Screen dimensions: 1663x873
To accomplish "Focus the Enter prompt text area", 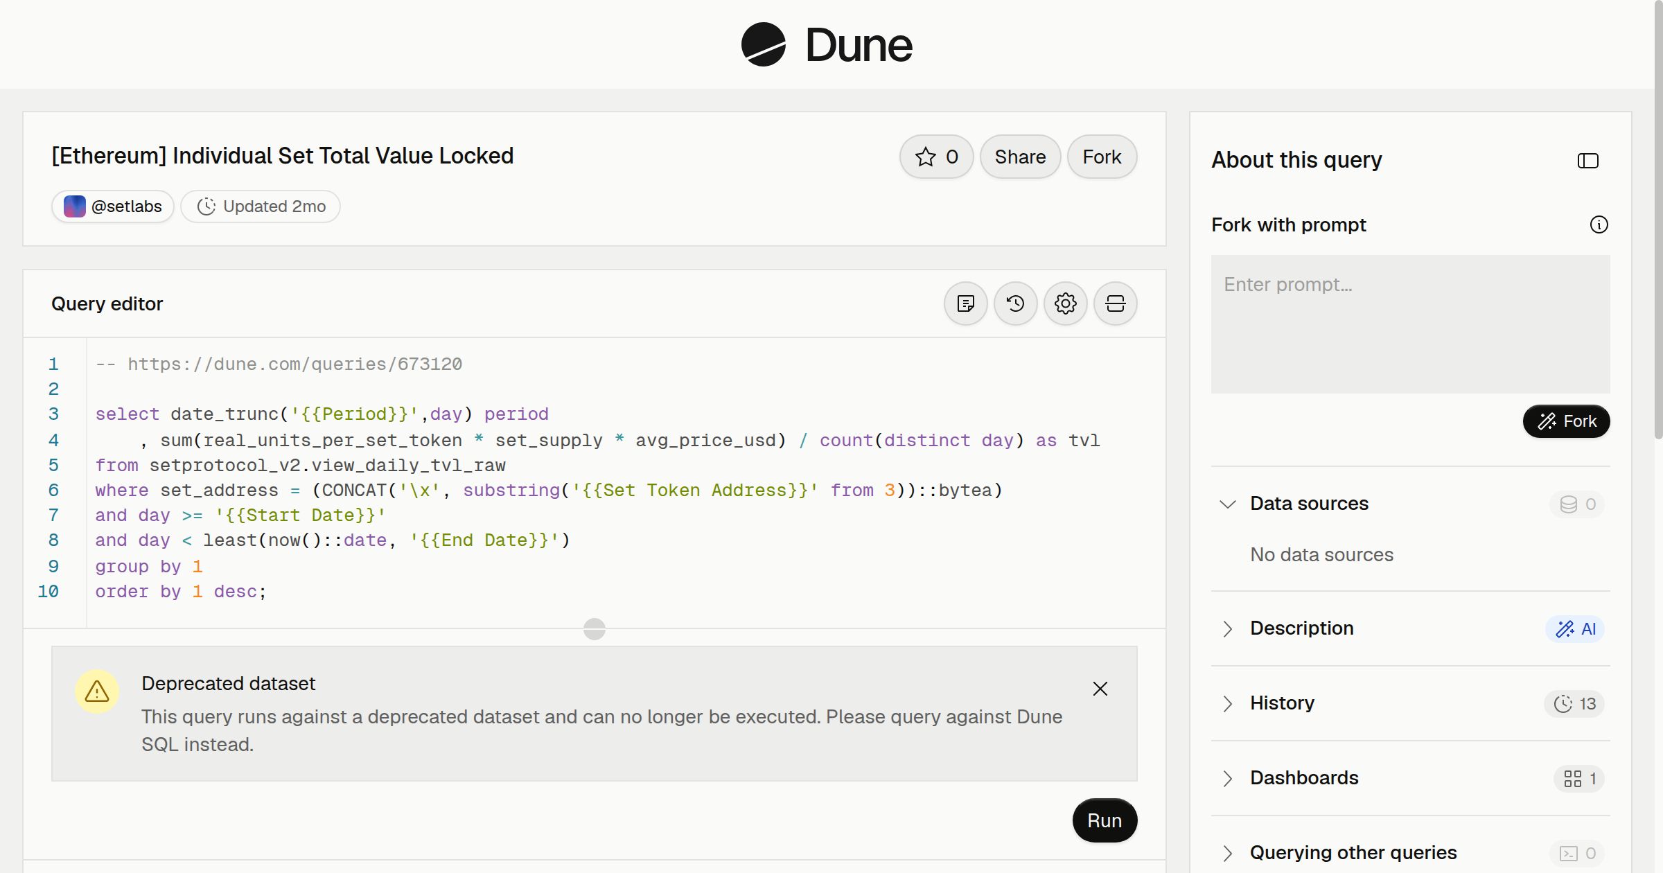I will 1410,324.
